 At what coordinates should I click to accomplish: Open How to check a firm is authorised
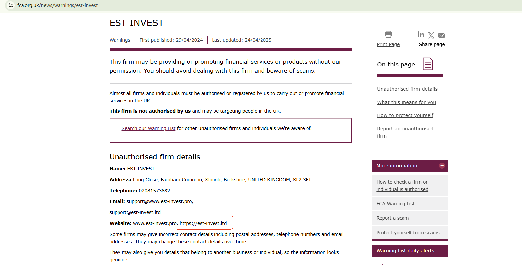pyautogui.click(x=402, y=186)
